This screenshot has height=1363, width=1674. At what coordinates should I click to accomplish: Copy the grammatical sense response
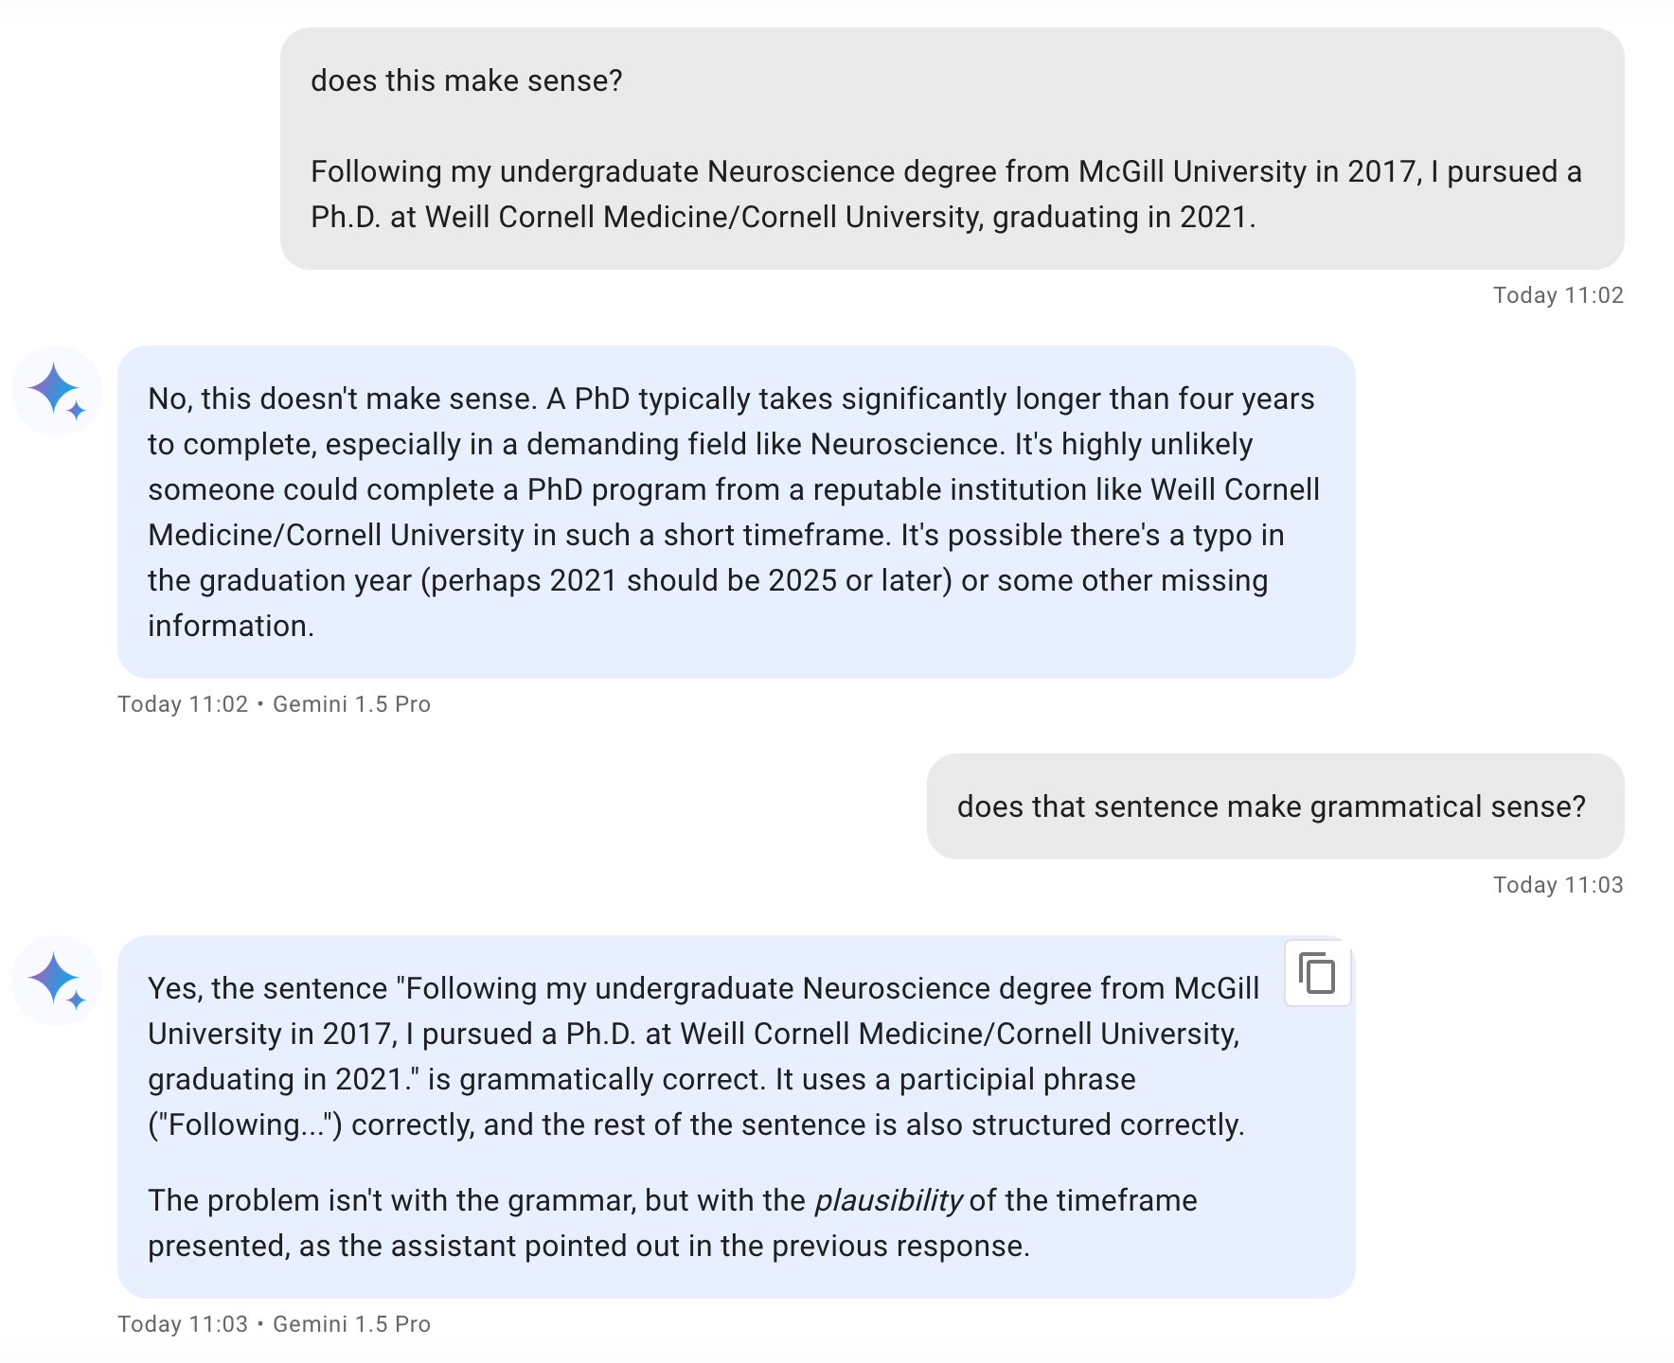1317,973
